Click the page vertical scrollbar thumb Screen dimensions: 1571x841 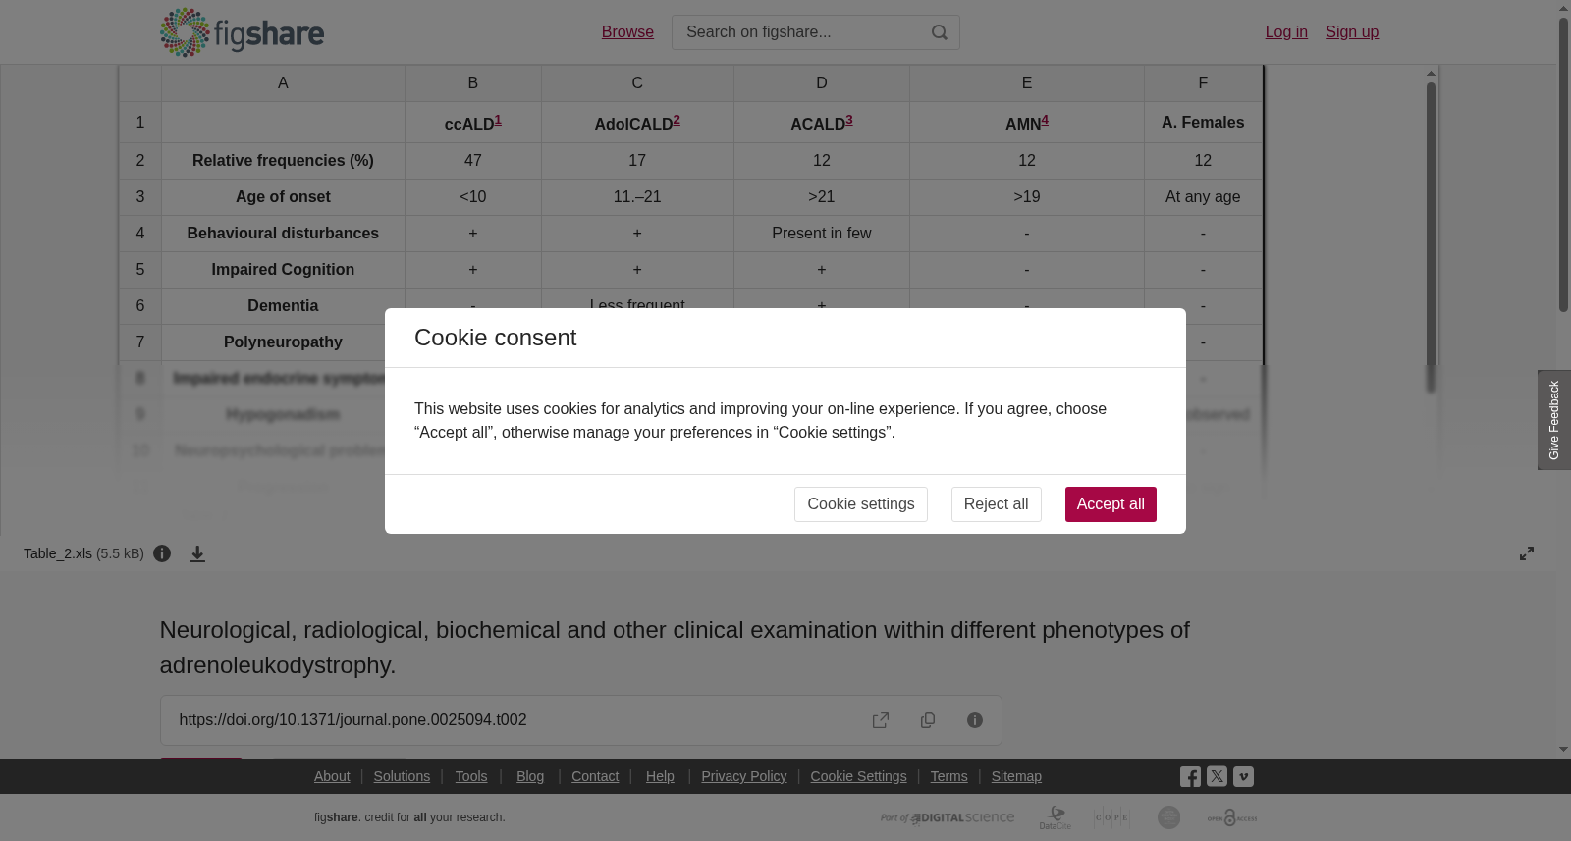(1563, 165)
